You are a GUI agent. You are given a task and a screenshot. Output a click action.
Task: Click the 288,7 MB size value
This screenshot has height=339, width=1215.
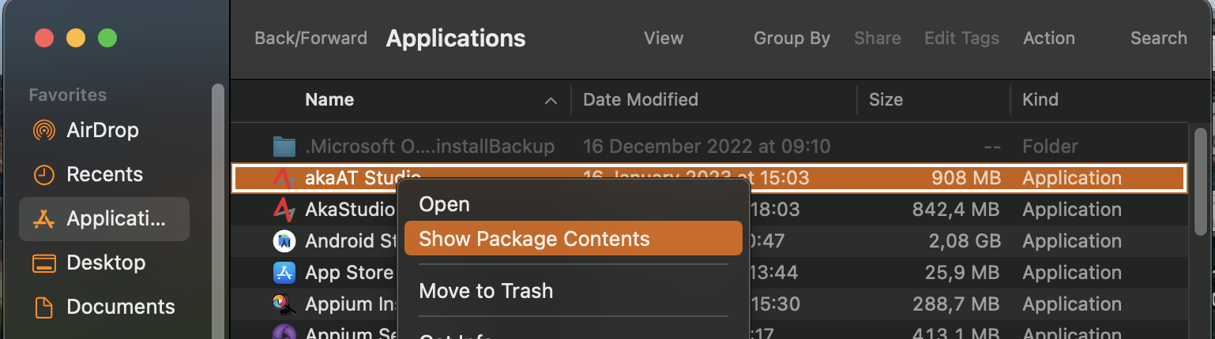(956, 304)
